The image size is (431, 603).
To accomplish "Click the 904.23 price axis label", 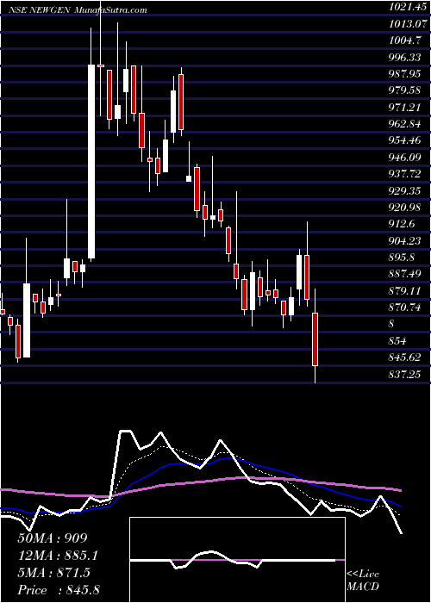I will coord(405,240).
